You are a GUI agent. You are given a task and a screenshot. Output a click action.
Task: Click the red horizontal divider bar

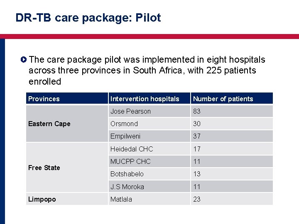pos(149,37)
